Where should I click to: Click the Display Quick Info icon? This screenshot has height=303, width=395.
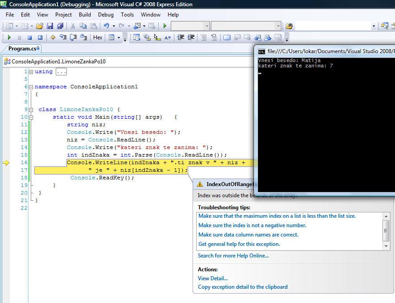point(157,37)
